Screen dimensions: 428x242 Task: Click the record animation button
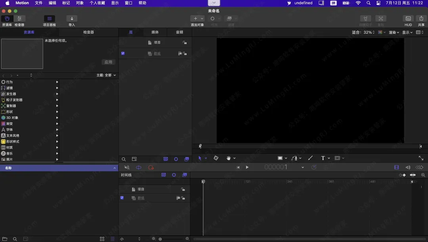coord(151,168)
